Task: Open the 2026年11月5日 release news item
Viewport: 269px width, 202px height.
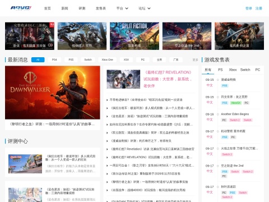Action: coord(146,174)
